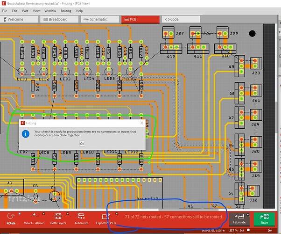Select connector J23
Screen dimensions: 281x234
[256, 64]
